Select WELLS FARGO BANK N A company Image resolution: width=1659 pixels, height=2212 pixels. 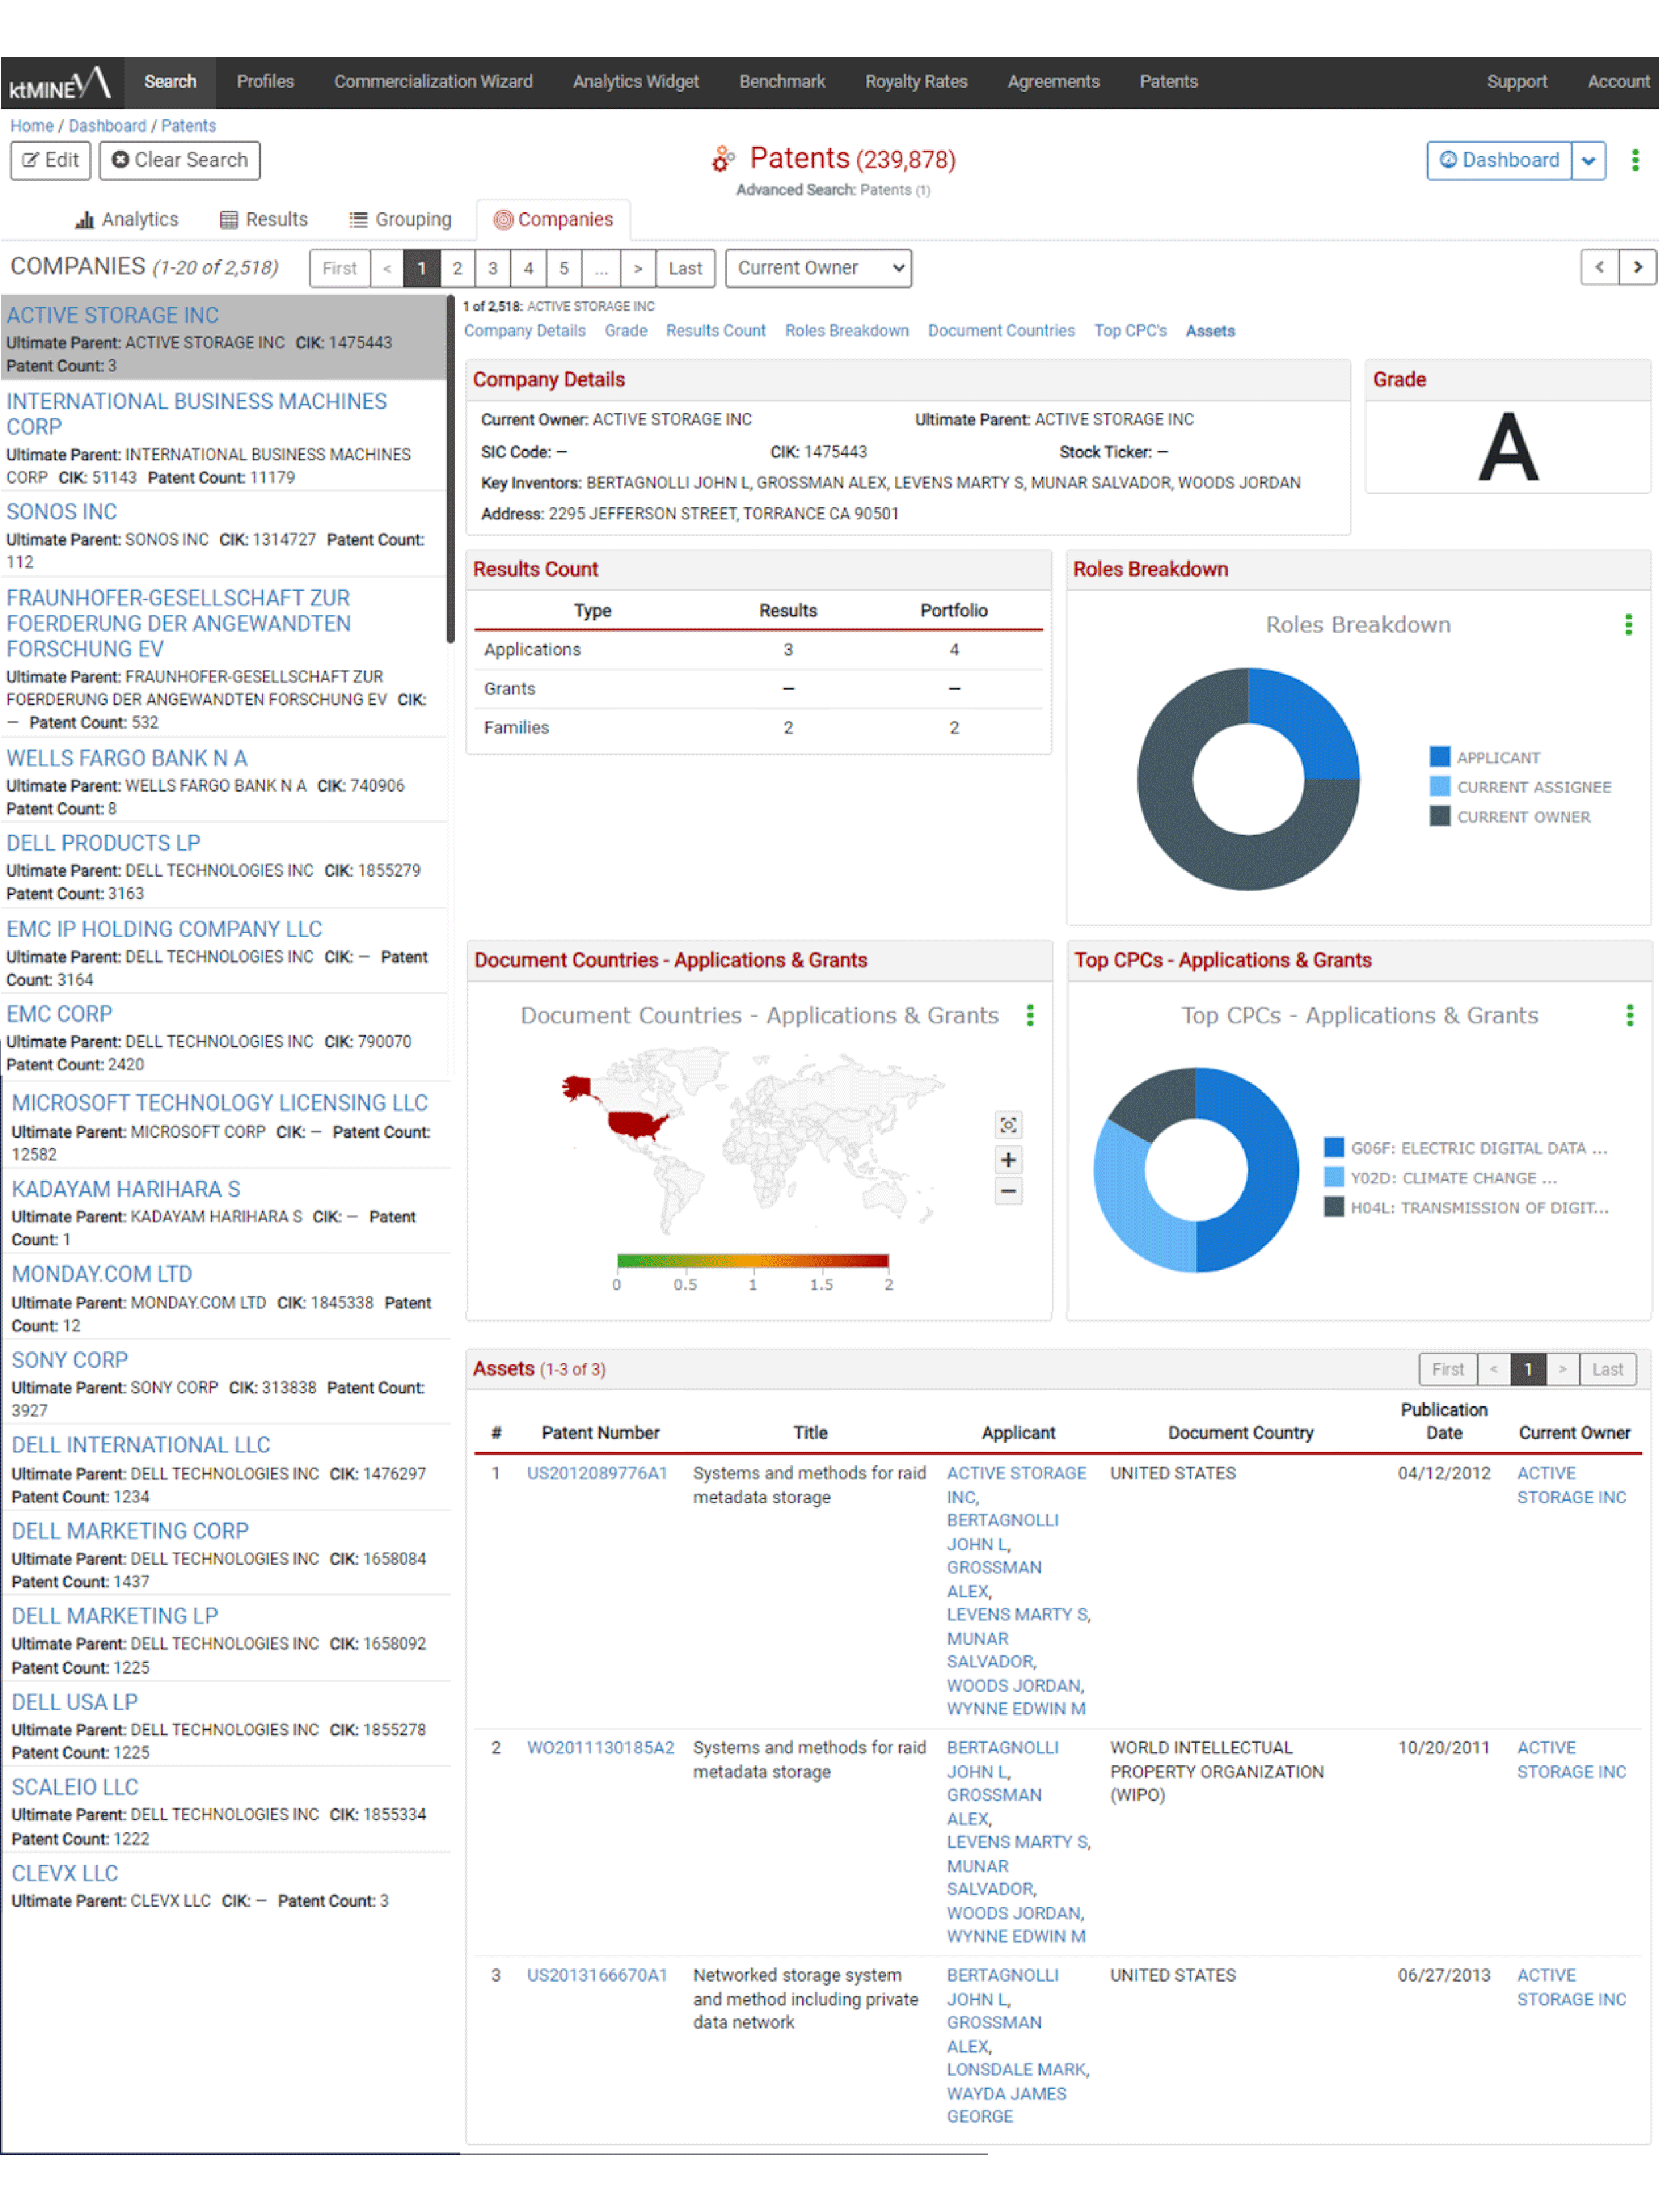(127, 759)
